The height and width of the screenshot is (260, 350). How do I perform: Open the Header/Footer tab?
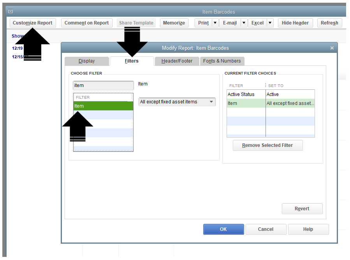[x=177, y=61]
